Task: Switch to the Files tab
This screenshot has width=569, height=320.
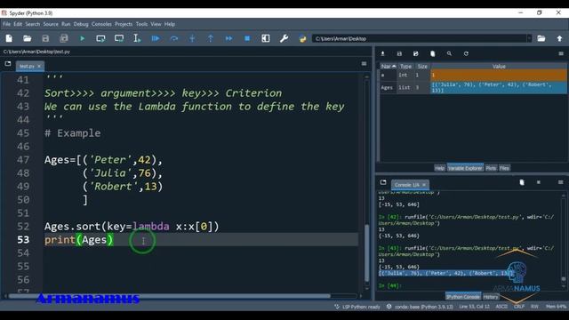Action: click(x=504, y=168)
